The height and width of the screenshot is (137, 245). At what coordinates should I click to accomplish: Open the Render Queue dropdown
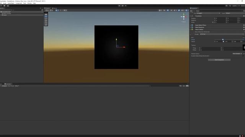(237, 54)
